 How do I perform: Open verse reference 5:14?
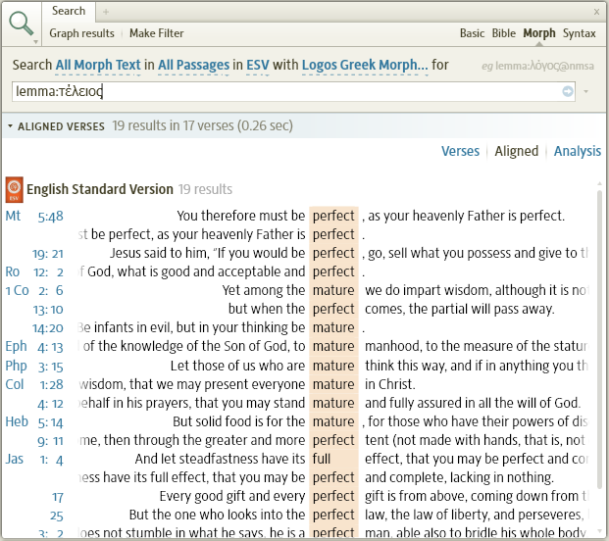[x=50, y=422]
